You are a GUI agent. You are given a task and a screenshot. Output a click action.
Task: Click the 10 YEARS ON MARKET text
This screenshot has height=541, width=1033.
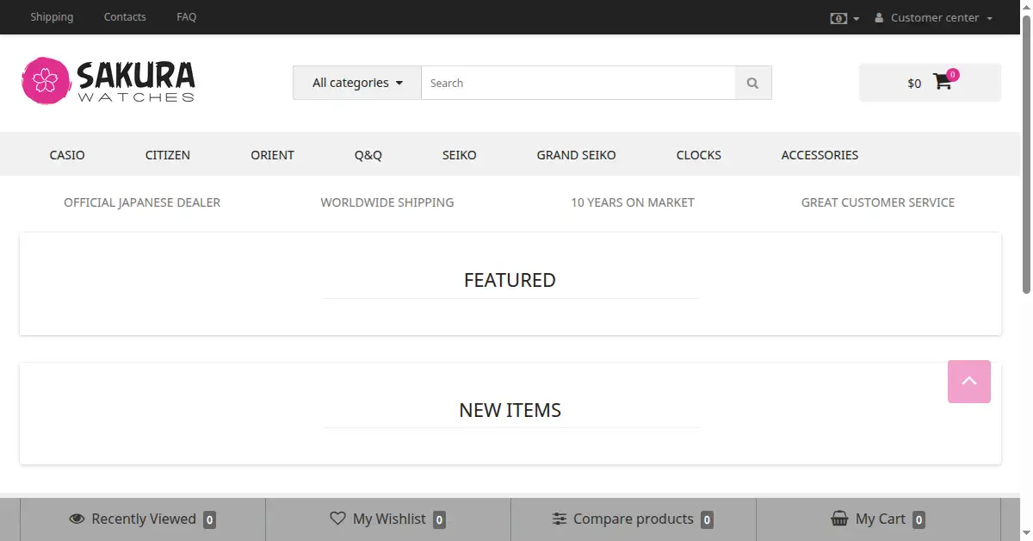pyautogui.click(x=633, y=202)
